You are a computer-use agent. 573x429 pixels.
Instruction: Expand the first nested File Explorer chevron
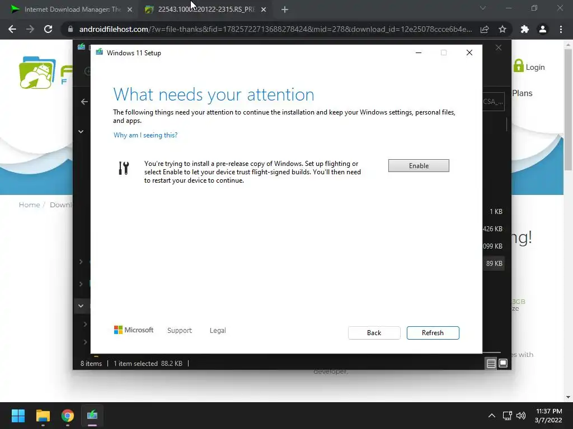click(85, 324)
